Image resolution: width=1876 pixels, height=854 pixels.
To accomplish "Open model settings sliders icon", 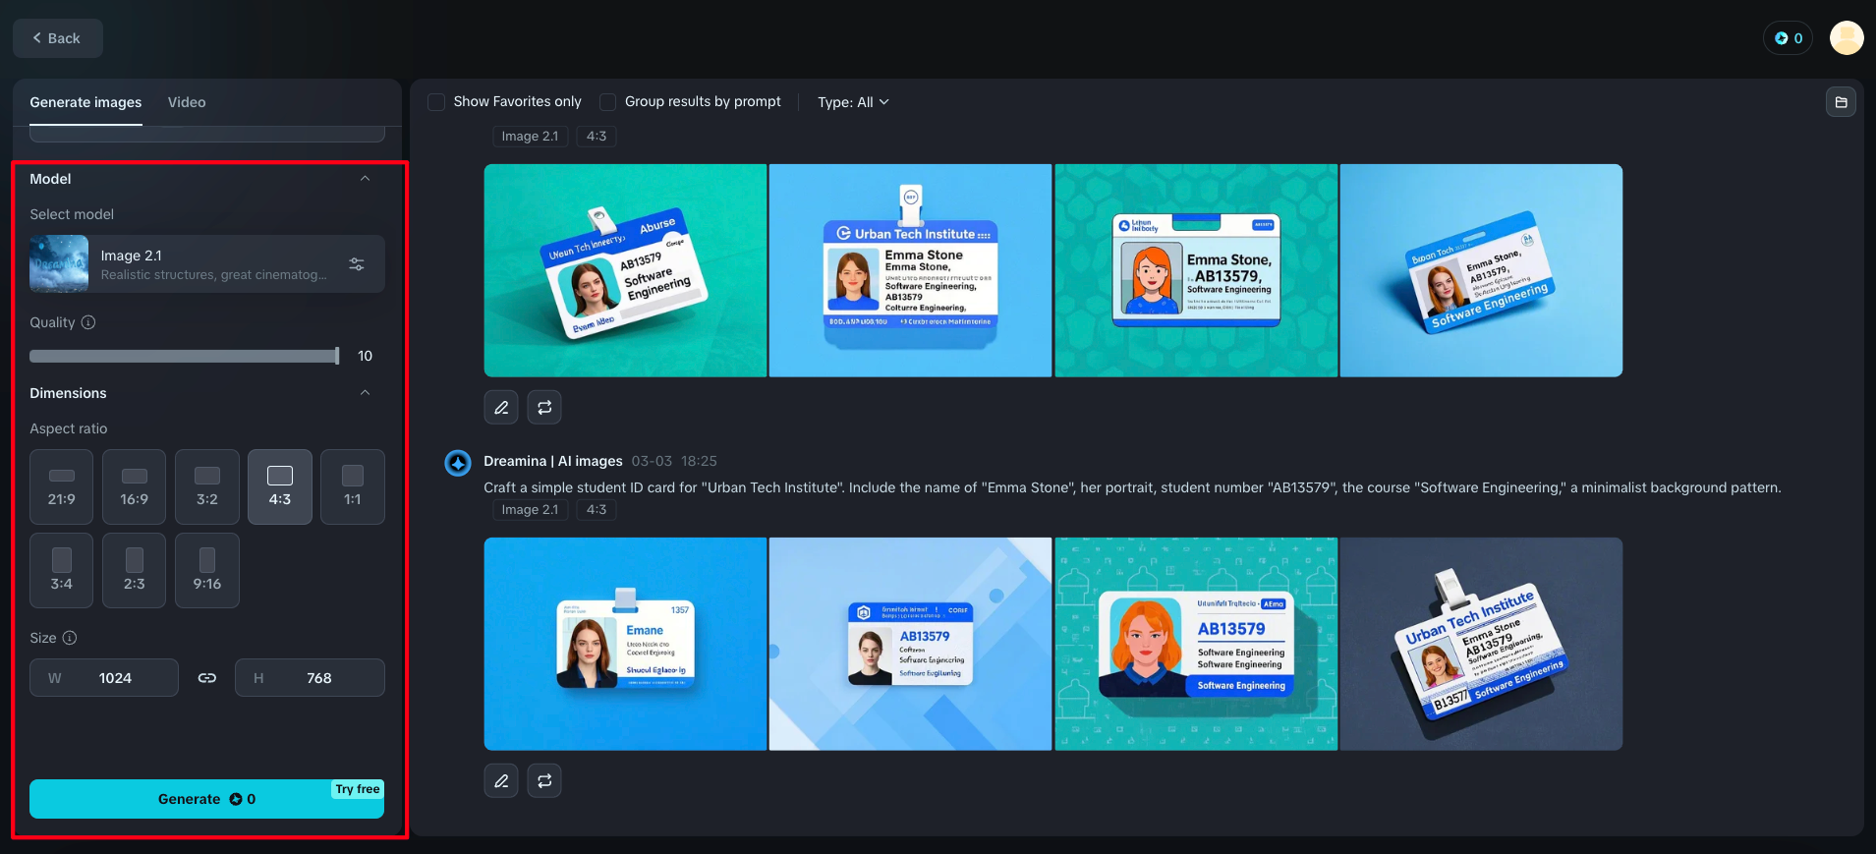I will 357,264.
